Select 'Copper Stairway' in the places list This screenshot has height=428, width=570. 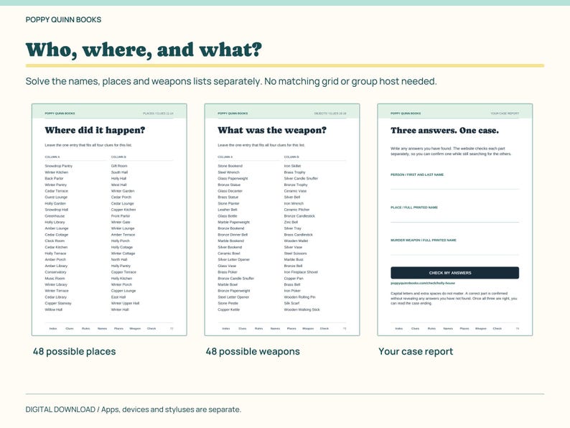pyautogui.click(x=58, y=303)
